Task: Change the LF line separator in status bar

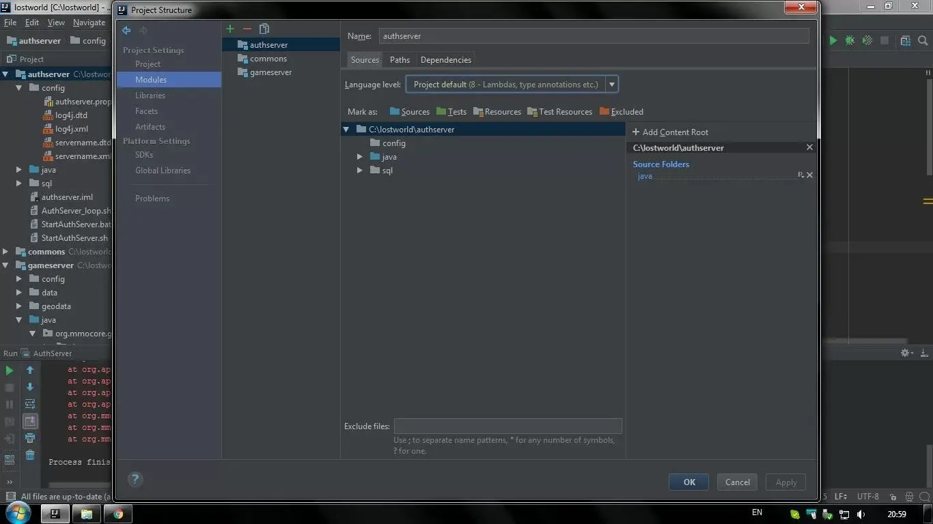Action: [841, 497]
